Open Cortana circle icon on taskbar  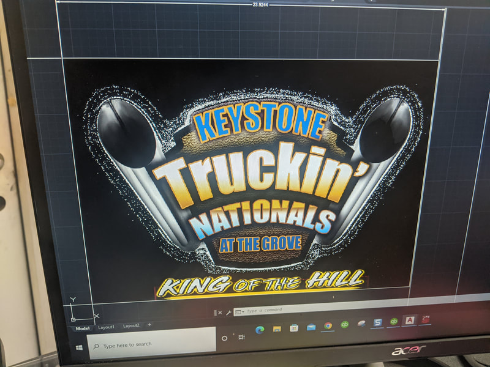click(224, 338)
